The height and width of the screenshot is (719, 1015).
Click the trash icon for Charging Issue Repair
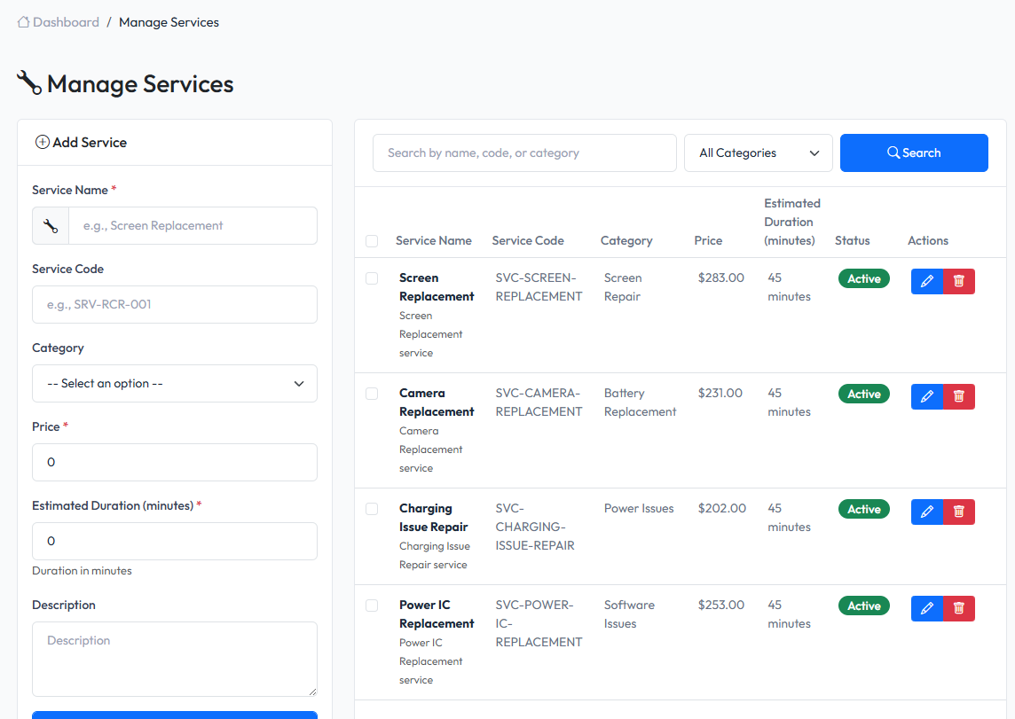point(958,512)
